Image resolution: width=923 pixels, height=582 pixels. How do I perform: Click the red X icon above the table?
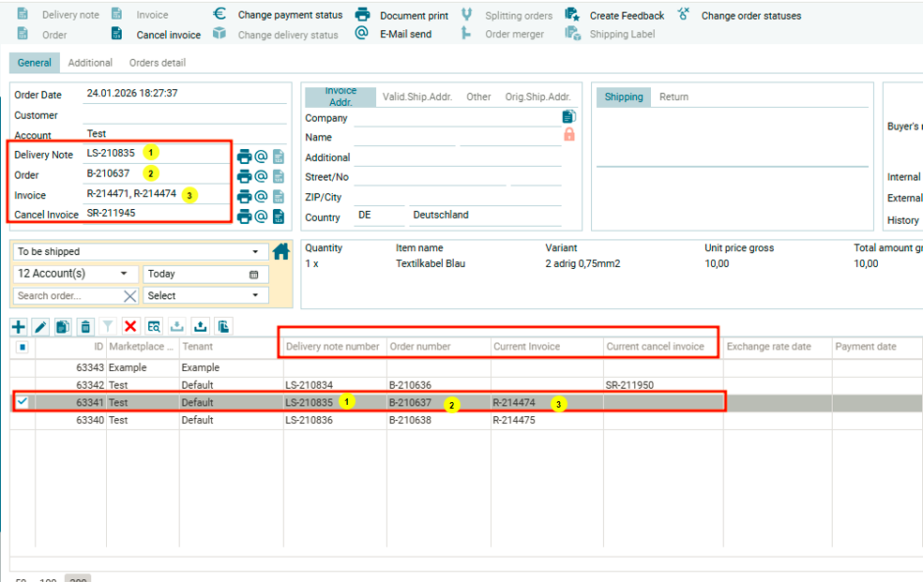(x=130, y=326)
